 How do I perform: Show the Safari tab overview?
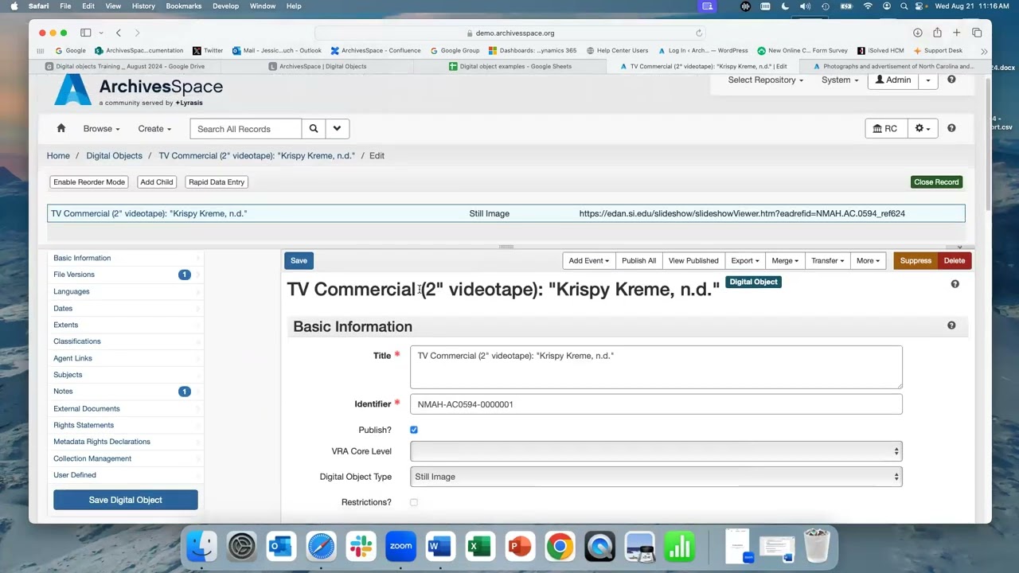(977, 33)
